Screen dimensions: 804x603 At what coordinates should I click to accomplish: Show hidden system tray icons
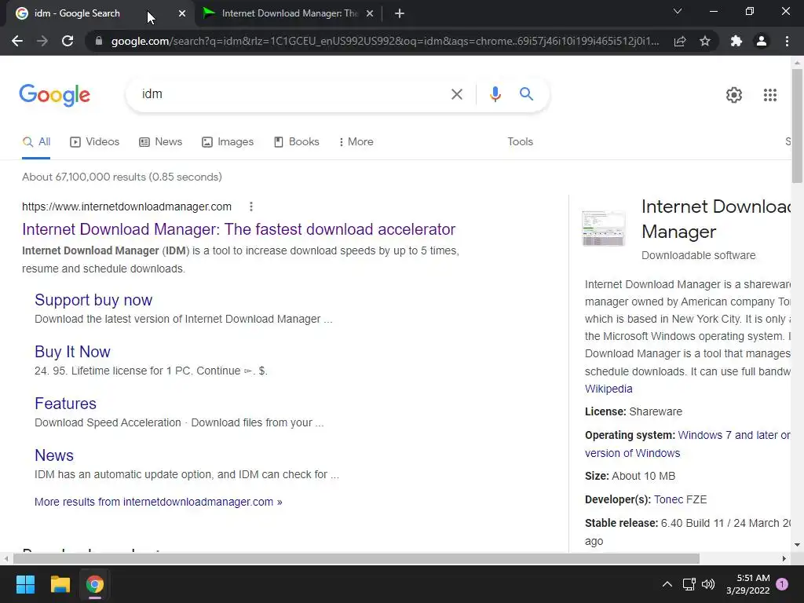point(667,584)
